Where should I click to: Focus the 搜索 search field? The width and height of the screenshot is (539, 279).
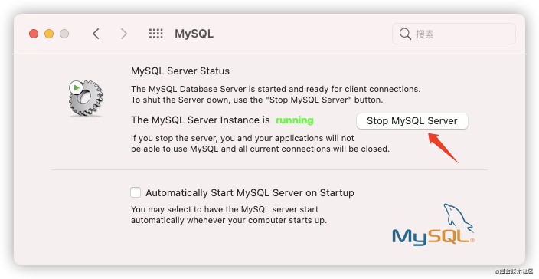coord(454,34)
